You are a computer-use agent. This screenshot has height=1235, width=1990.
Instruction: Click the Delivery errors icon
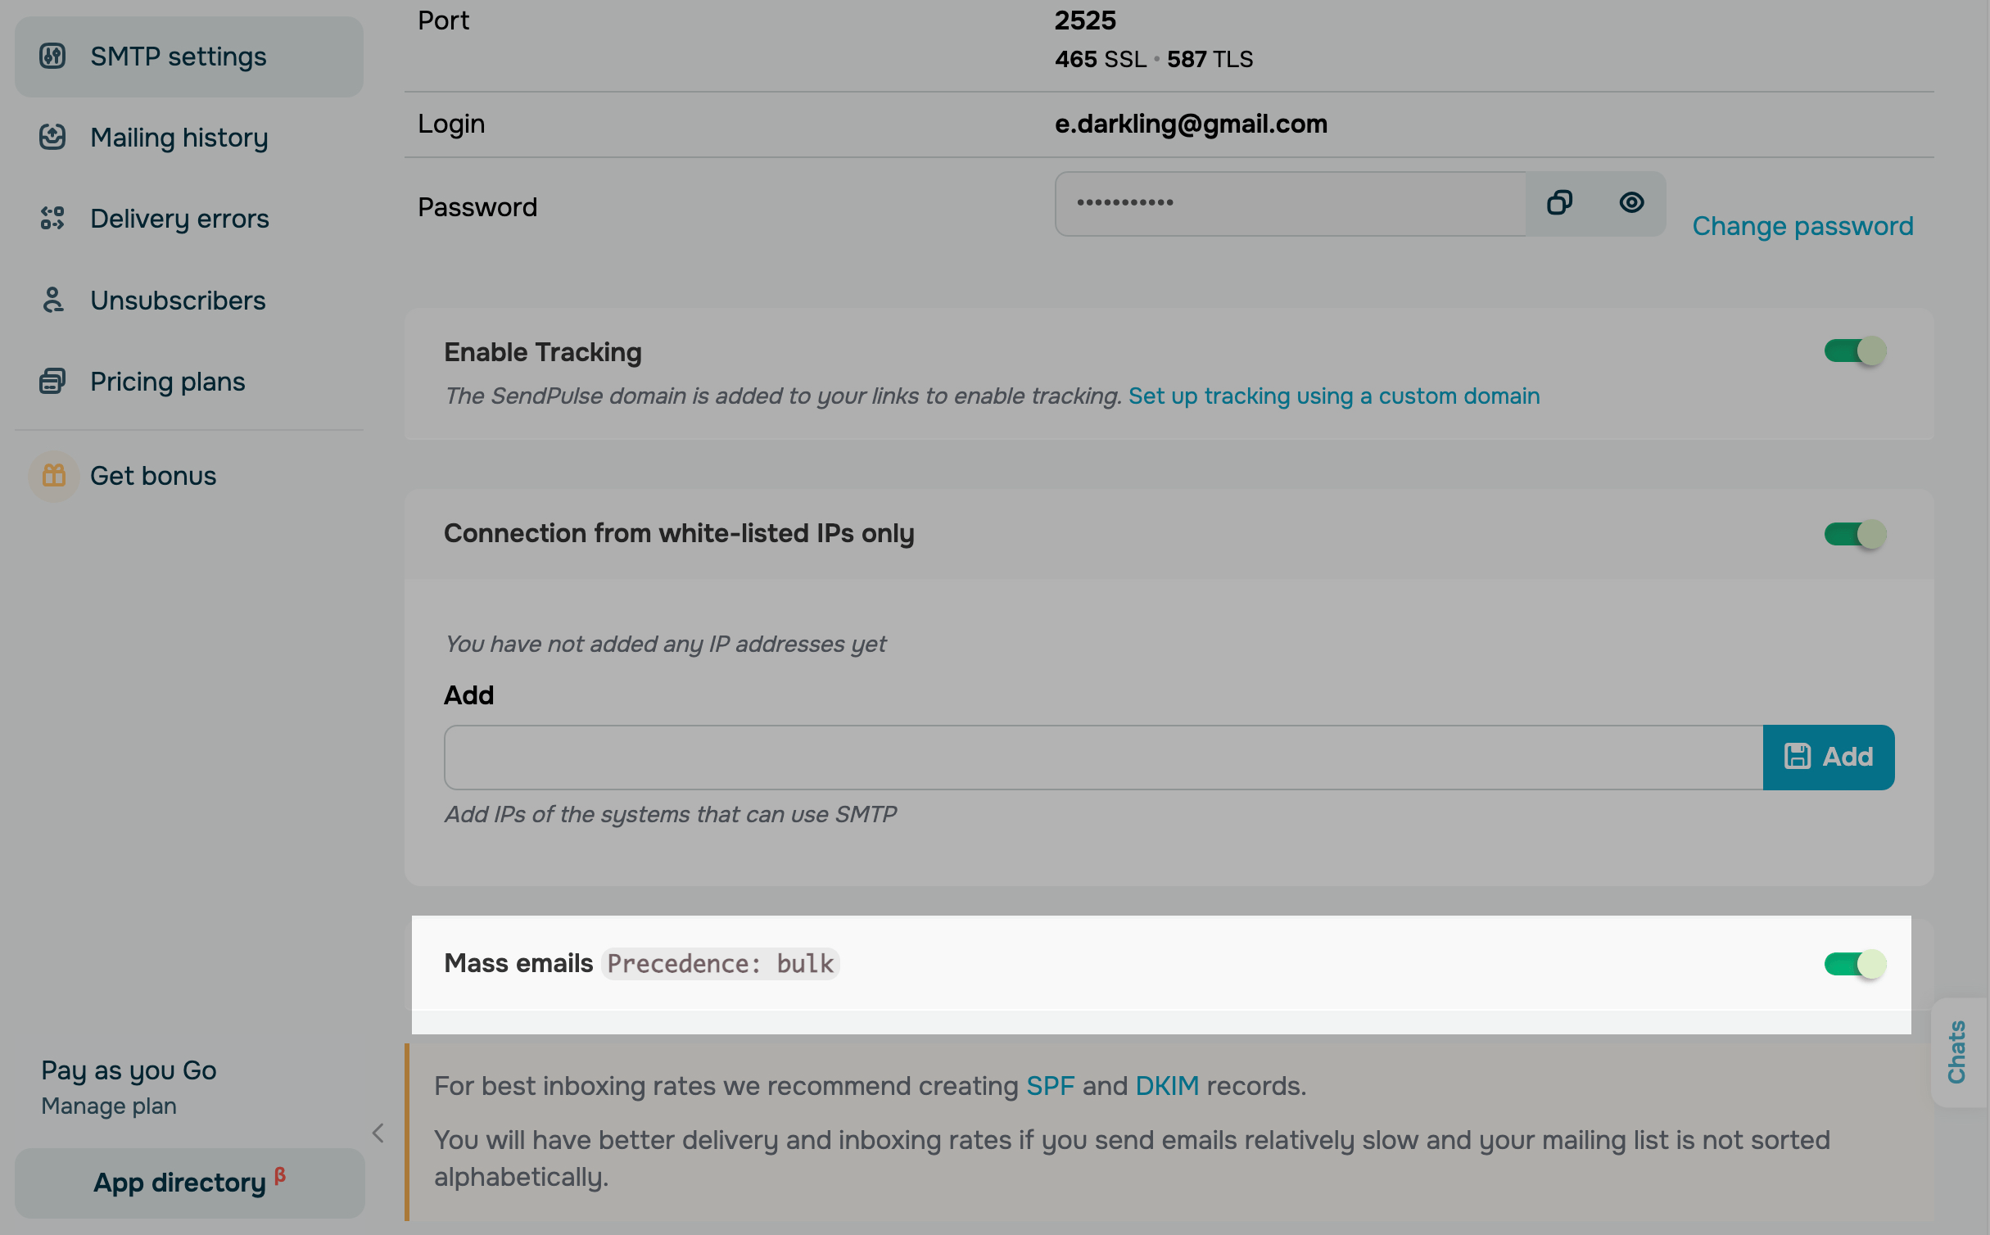point(52,219)
